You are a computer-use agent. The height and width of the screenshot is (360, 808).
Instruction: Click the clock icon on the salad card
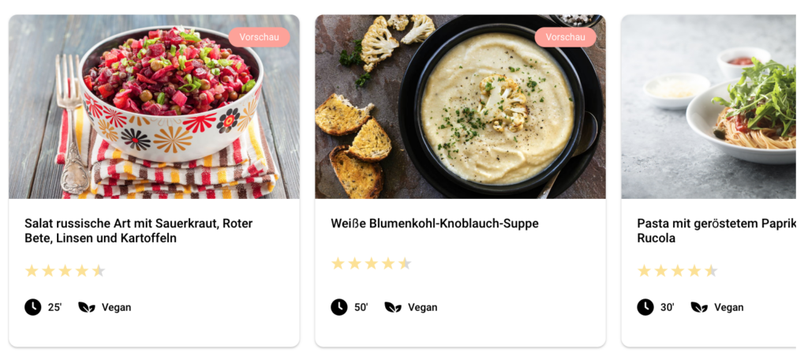point(32,307)
